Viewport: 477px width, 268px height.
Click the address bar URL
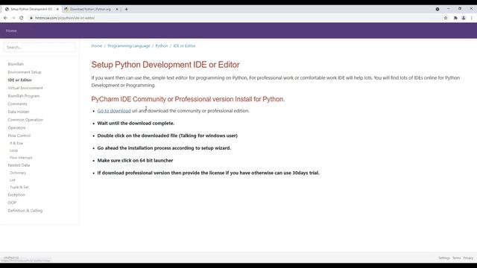pos(65,18)
